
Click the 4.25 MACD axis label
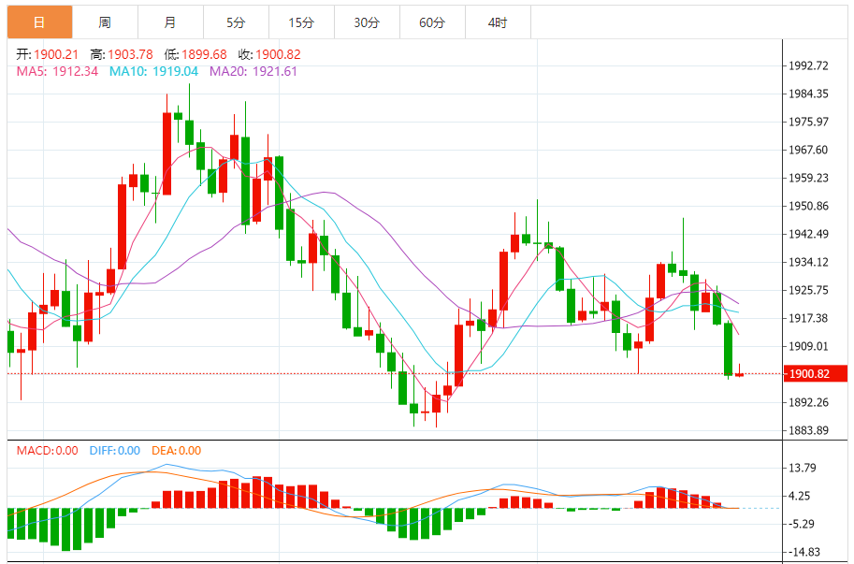(x=800, y=496)
